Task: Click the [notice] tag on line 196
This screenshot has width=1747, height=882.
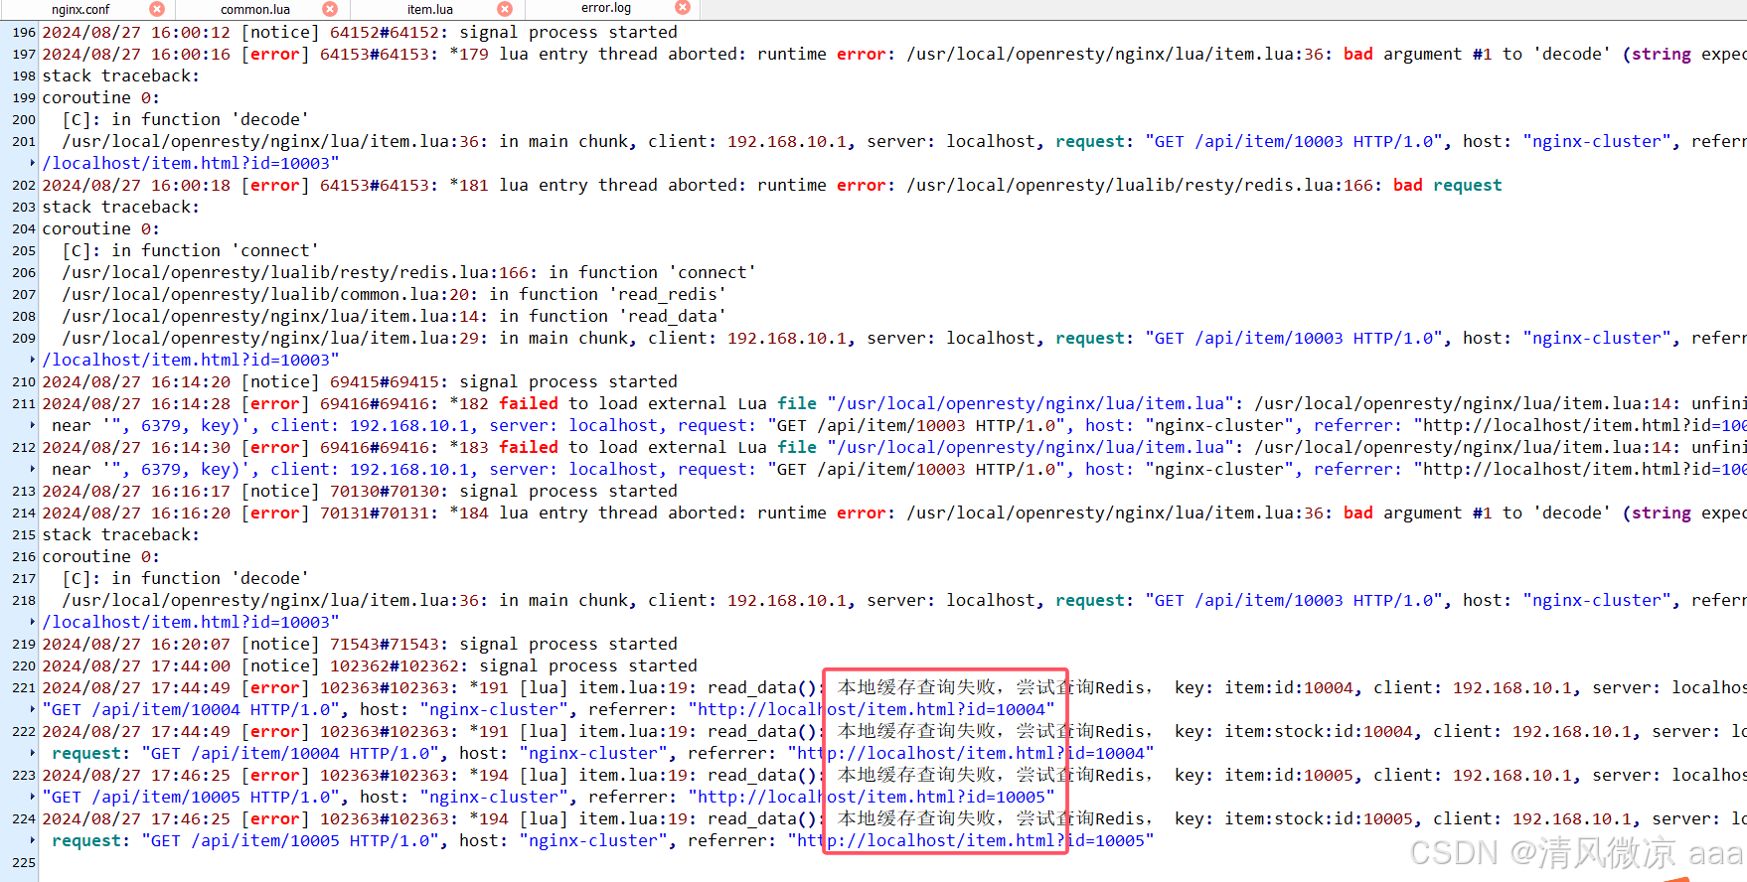Action: pos(280,33)
